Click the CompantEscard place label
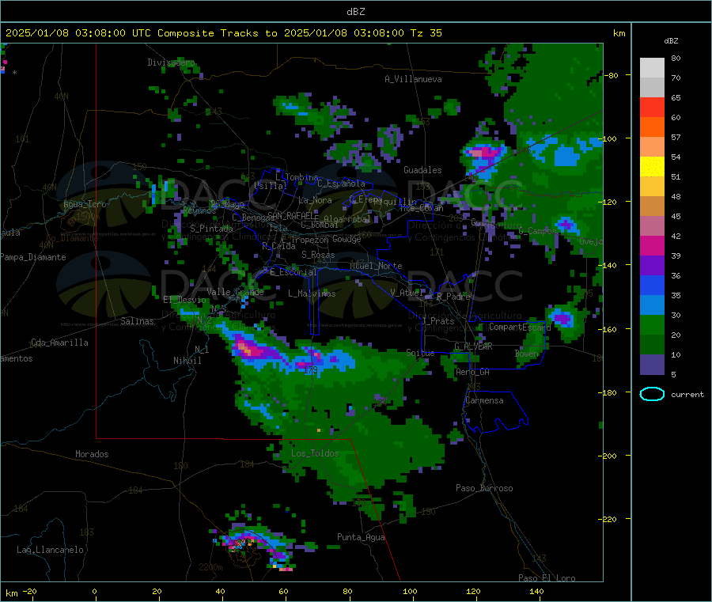712x602 pixels. pos(520,327)
